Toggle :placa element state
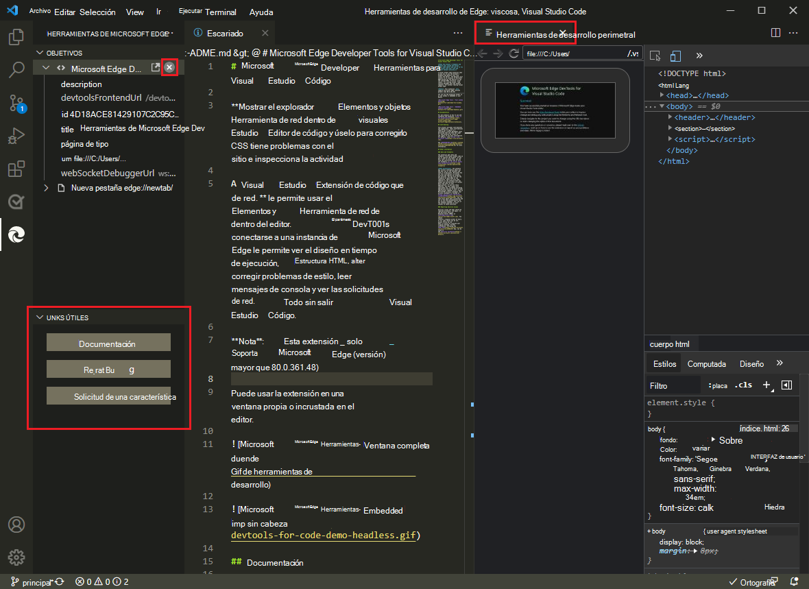 coord(718,385)
